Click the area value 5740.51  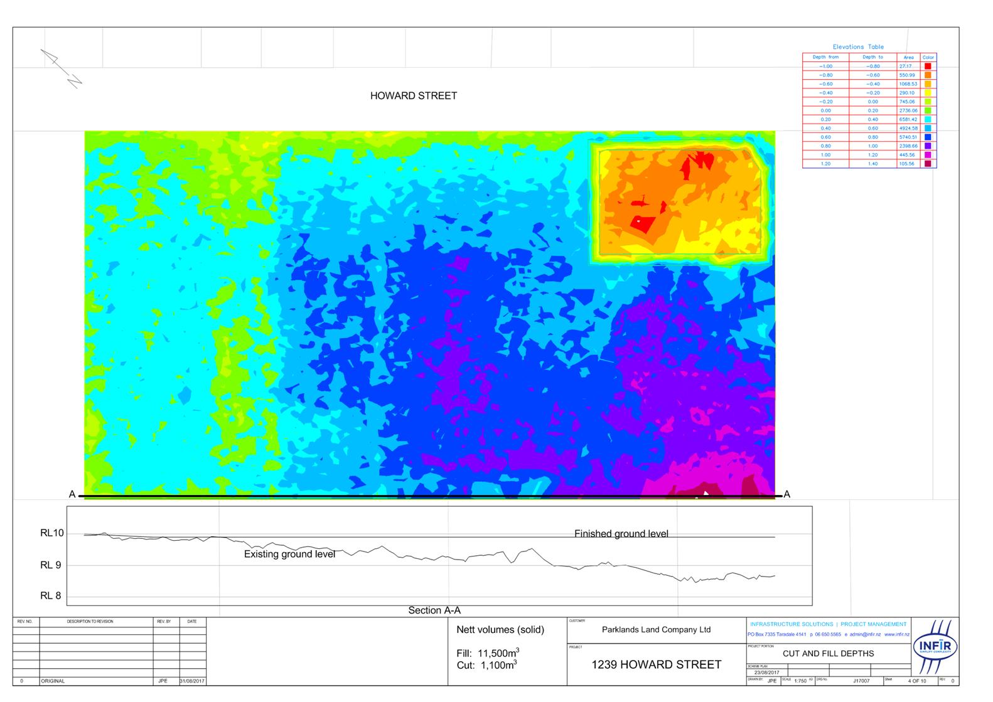908,137
